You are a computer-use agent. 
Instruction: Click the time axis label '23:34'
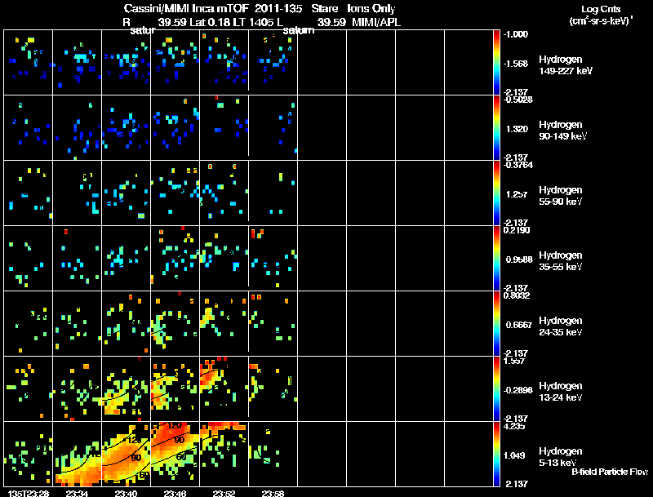(x=78, y=493)
